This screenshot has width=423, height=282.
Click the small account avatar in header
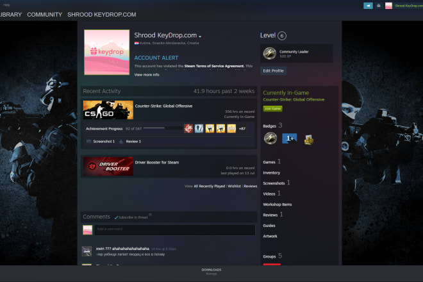pyautogui.click(x=388, y=6)
